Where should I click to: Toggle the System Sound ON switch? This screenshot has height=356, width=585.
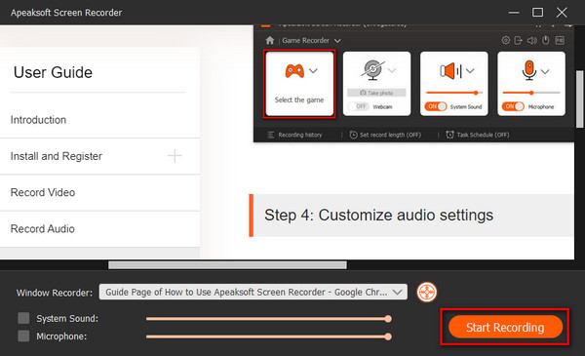coord(436,106)
